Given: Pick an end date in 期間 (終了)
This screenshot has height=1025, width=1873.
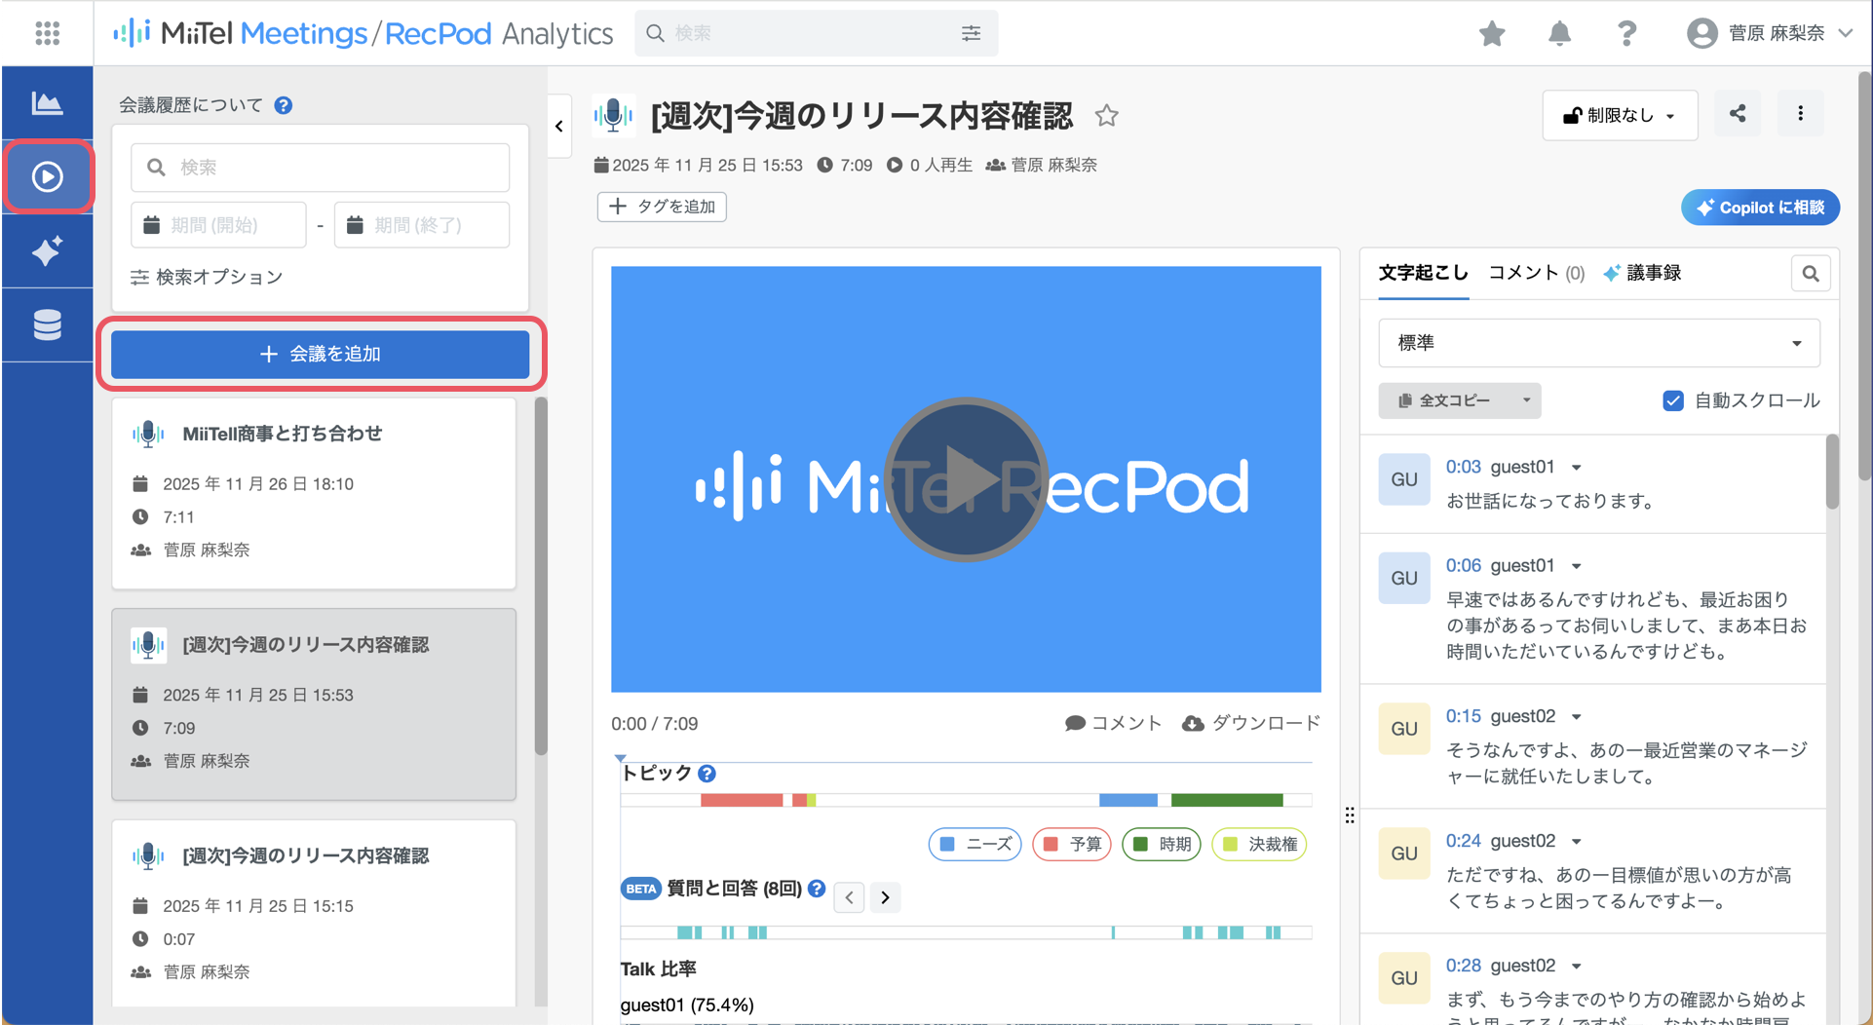Looking at the screenshot, I should click(x=422, y=225).
